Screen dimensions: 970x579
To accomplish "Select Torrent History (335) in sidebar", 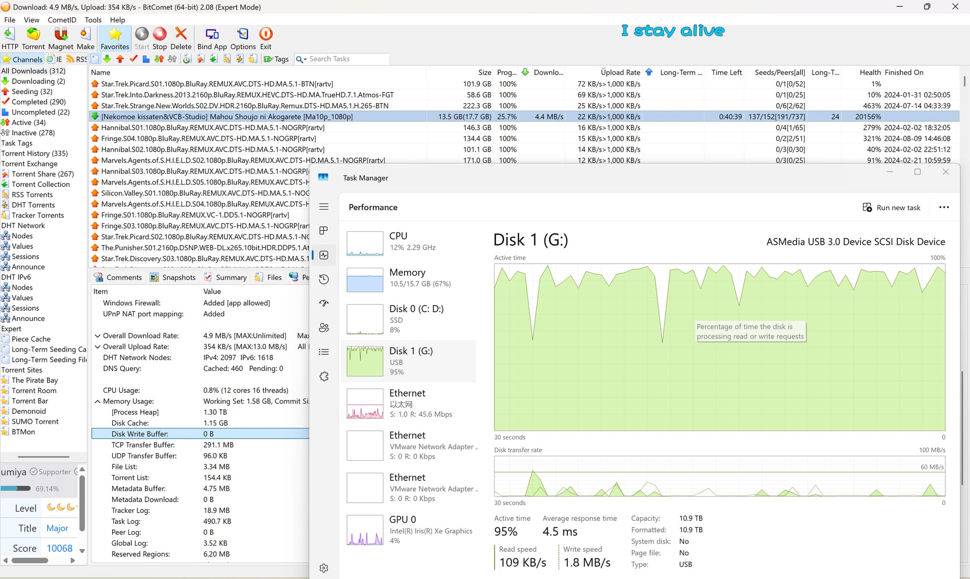I will pyautogui.click(x=34, y=153).
